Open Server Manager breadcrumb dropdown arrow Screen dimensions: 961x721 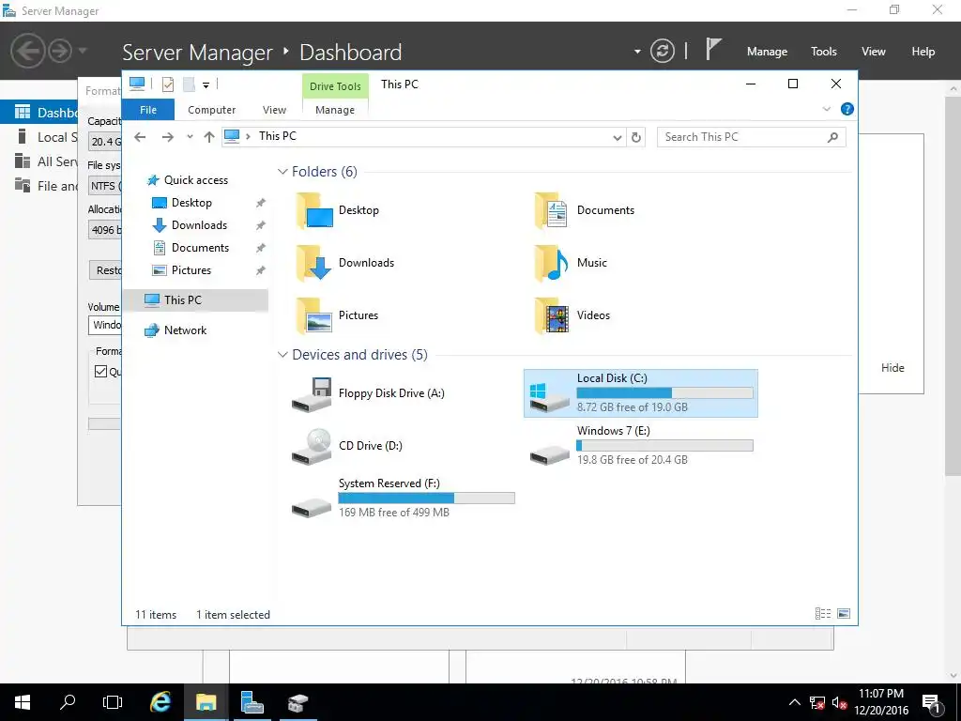pos(637,52)
